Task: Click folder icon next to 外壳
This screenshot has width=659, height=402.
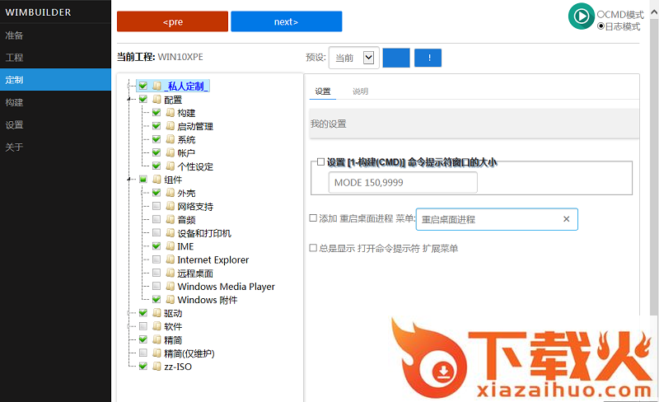Action: (x=171, y=193)
